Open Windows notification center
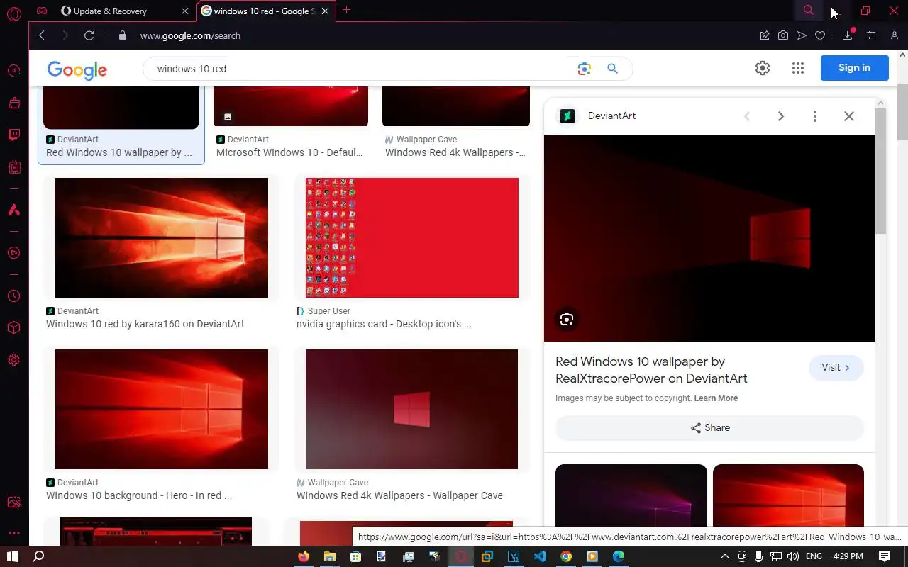908x567 pixels. point(885,556)
